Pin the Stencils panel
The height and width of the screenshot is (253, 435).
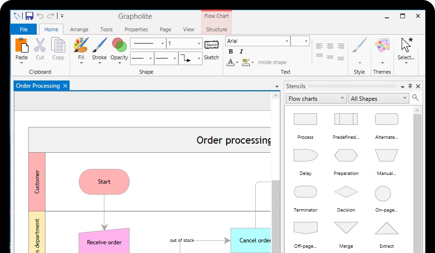click(x=410, y=86)
